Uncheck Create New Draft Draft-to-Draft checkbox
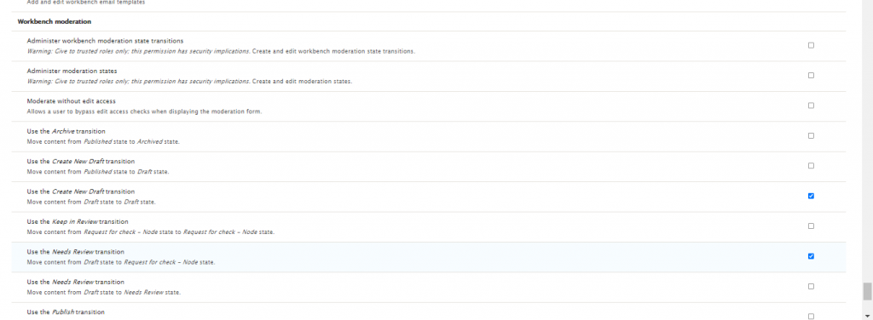The width and height of the screenshot is (873, 320). pyautogui.click(x=811, y=196)
